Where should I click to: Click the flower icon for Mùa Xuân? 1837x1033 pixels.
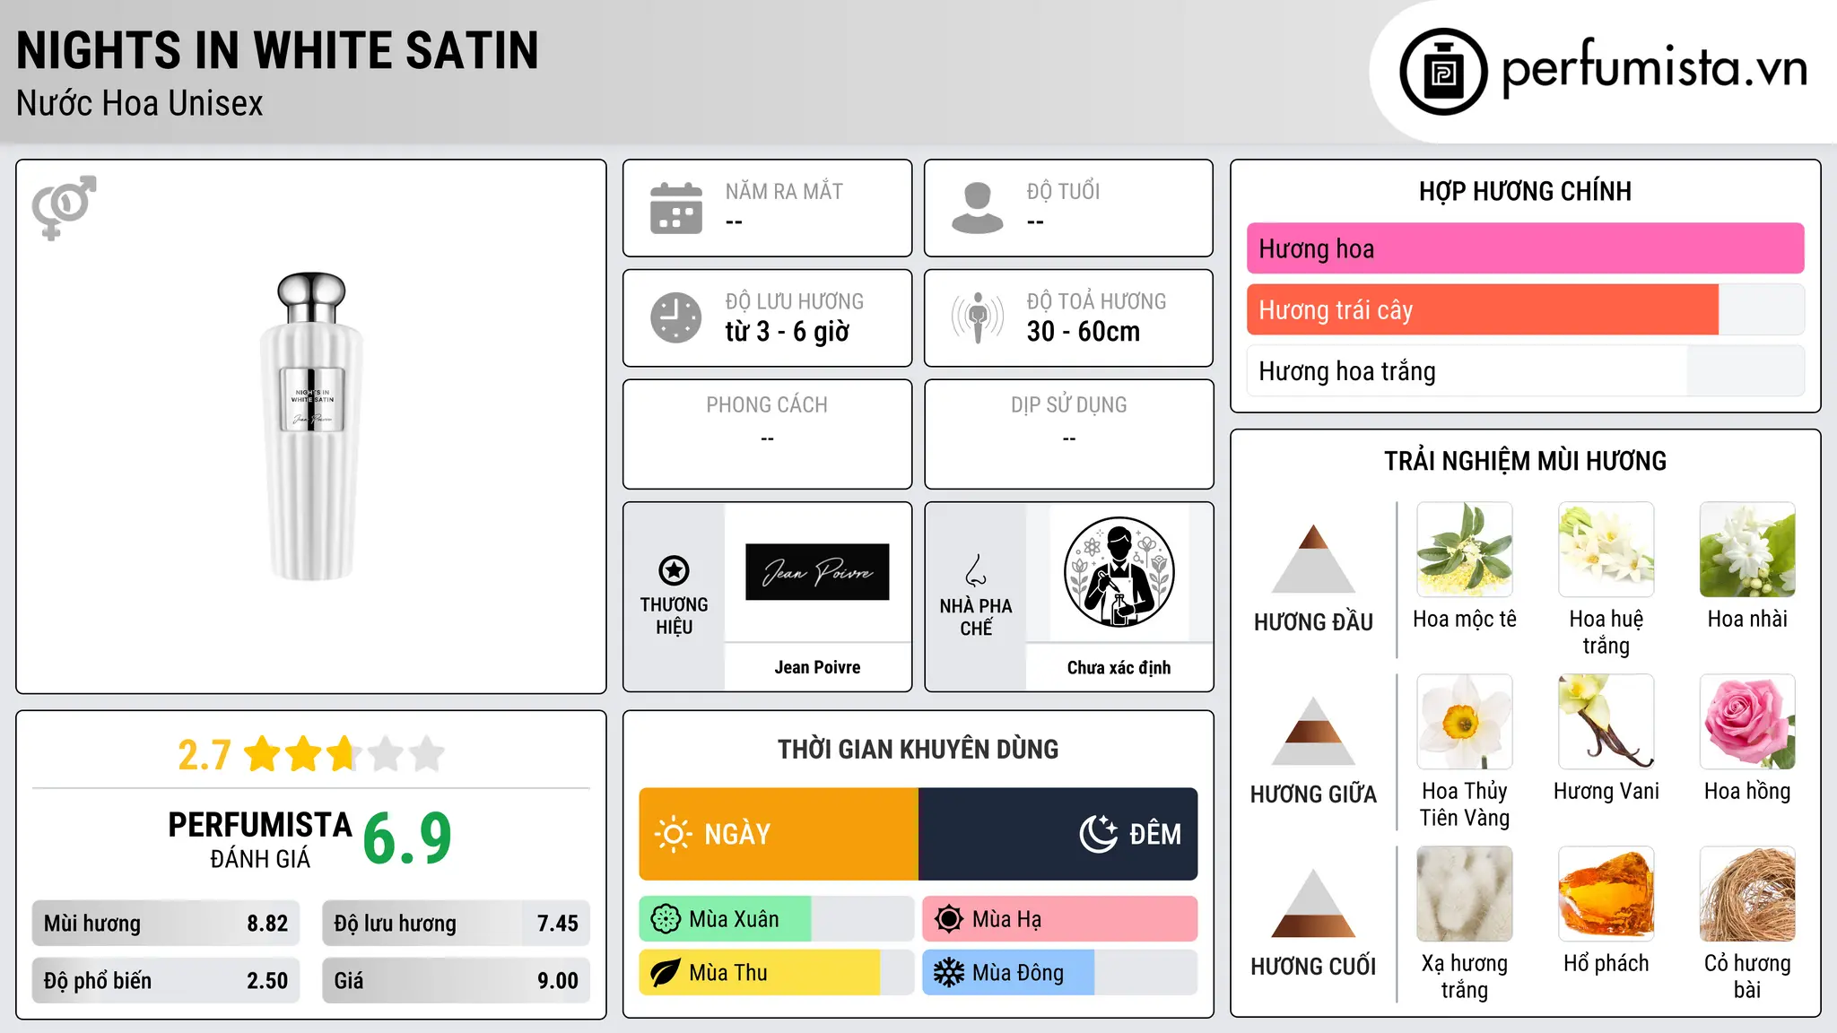tap(666, 919)
